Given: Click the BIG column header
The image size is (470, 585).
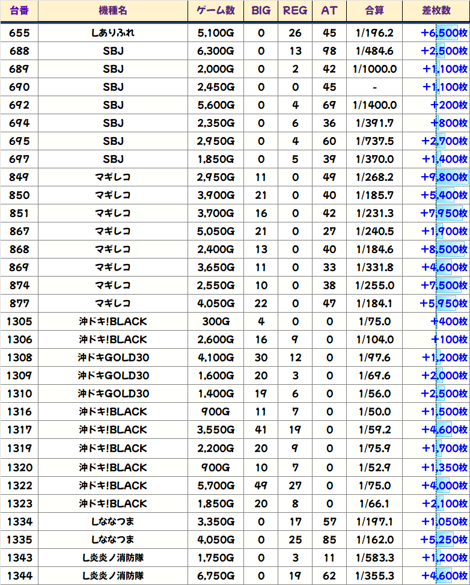Looking at the screenshot, I should (x=261, y=11).
